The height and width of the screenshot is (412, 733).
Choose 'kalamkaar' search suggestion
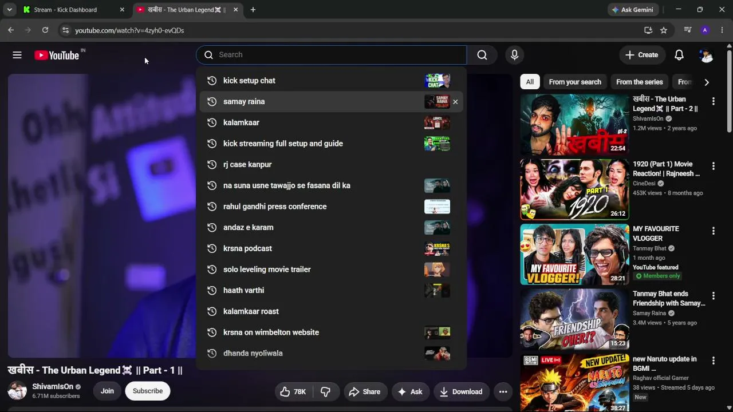pos(331,122)
